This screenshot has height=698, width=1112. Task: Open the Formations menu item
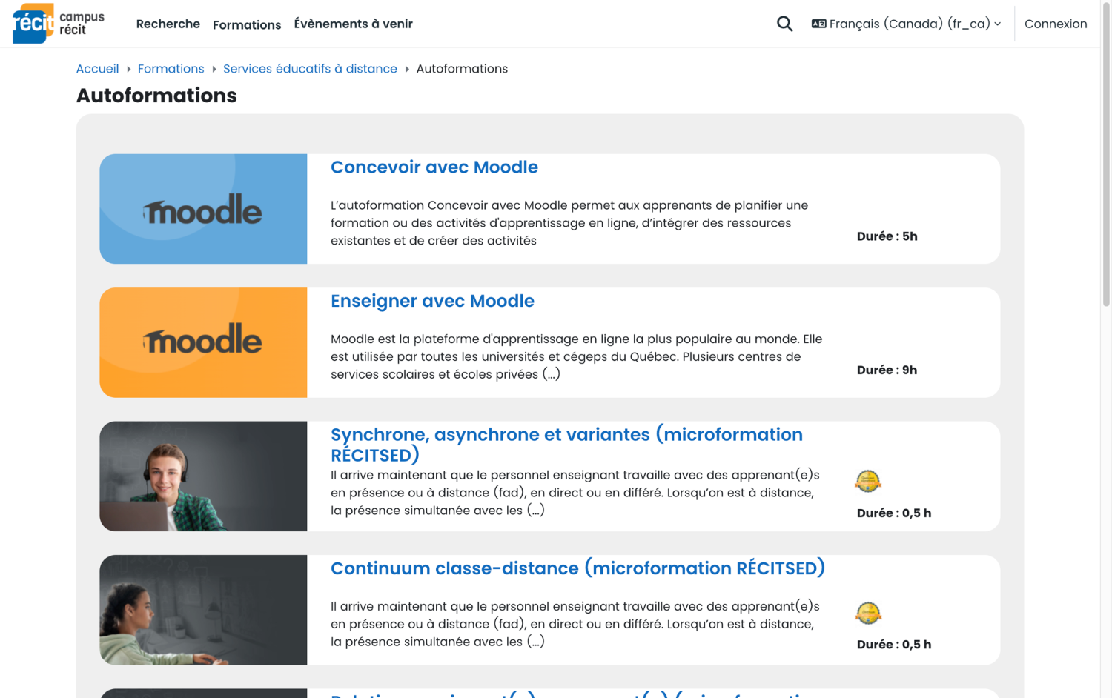coord(247,24)
